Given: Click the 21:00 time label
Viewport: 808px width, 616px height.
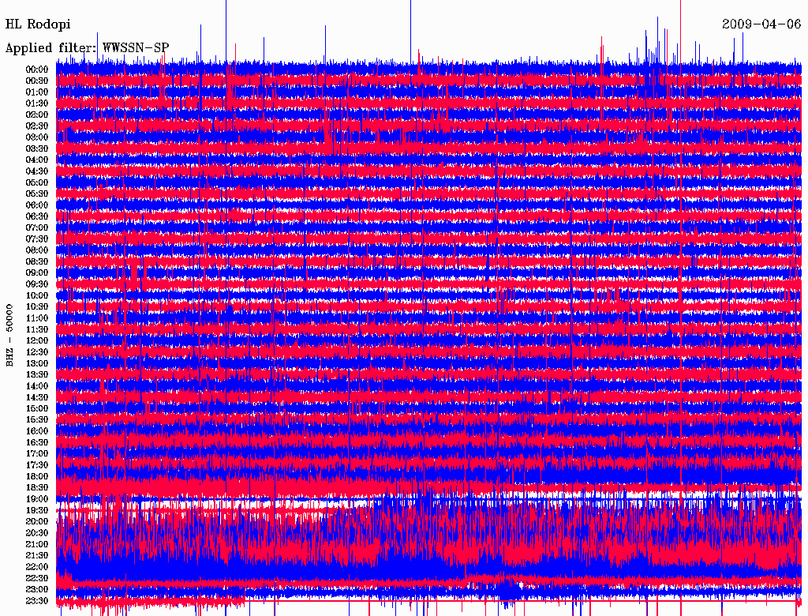Looking at the screenshot, I should [x=37, y=544].
